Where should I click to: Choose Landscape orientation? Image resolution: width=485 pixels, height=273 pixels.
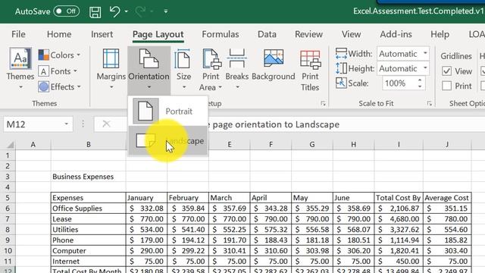(168, 140)
